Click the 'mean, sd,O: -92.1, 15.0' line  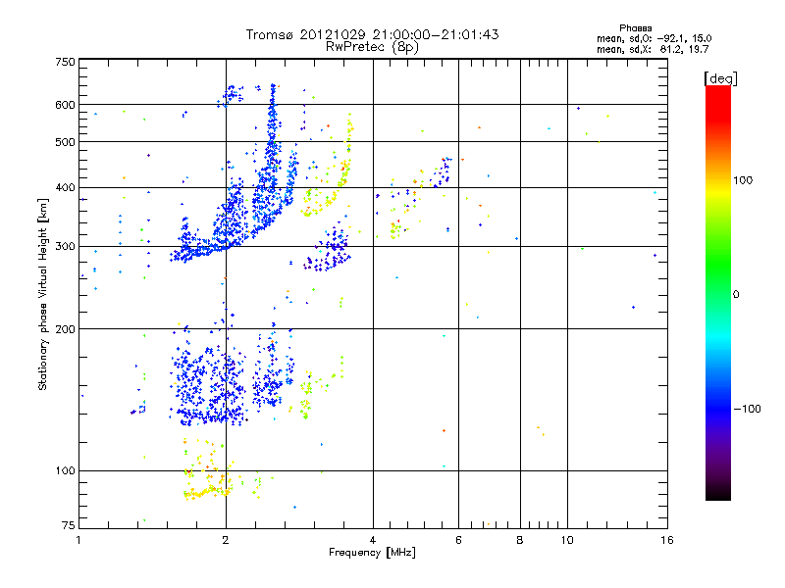[x=654, y=38]
